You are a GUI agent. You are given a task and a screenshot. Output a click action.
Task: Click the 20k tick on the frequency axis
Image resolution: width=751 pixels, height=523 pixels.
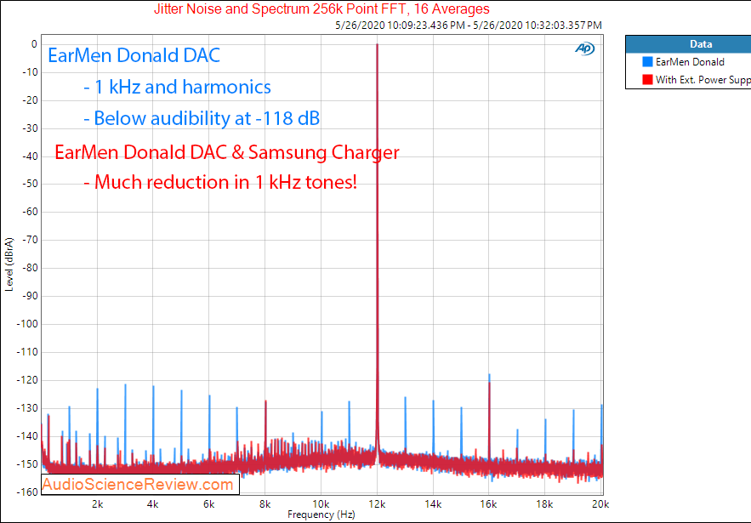pyautogui.click(x=600, y=503)
